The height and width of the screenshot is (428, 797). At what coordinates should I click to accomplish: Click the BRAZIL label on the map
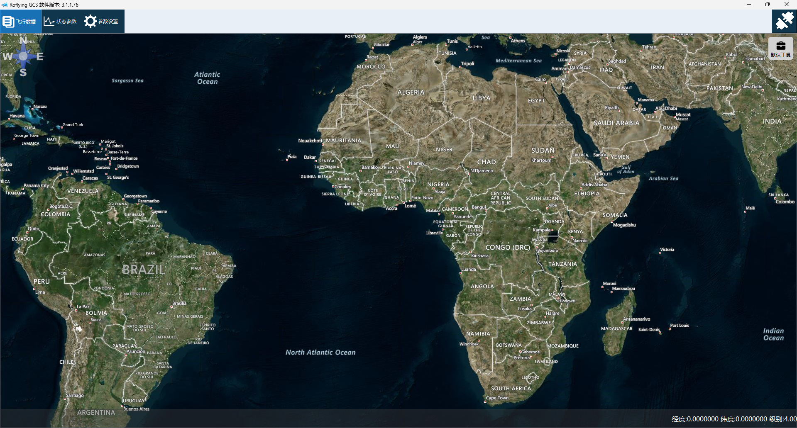coord(144,270)
